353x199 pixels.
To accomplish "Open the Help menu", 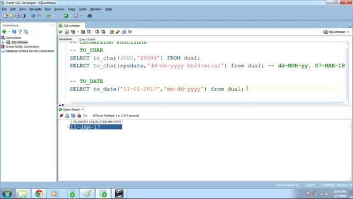I will click(x=109, y=9).
